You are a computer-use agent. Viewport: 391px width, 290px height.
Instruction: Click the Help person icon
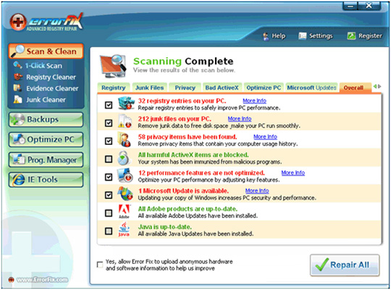[266, 36]
